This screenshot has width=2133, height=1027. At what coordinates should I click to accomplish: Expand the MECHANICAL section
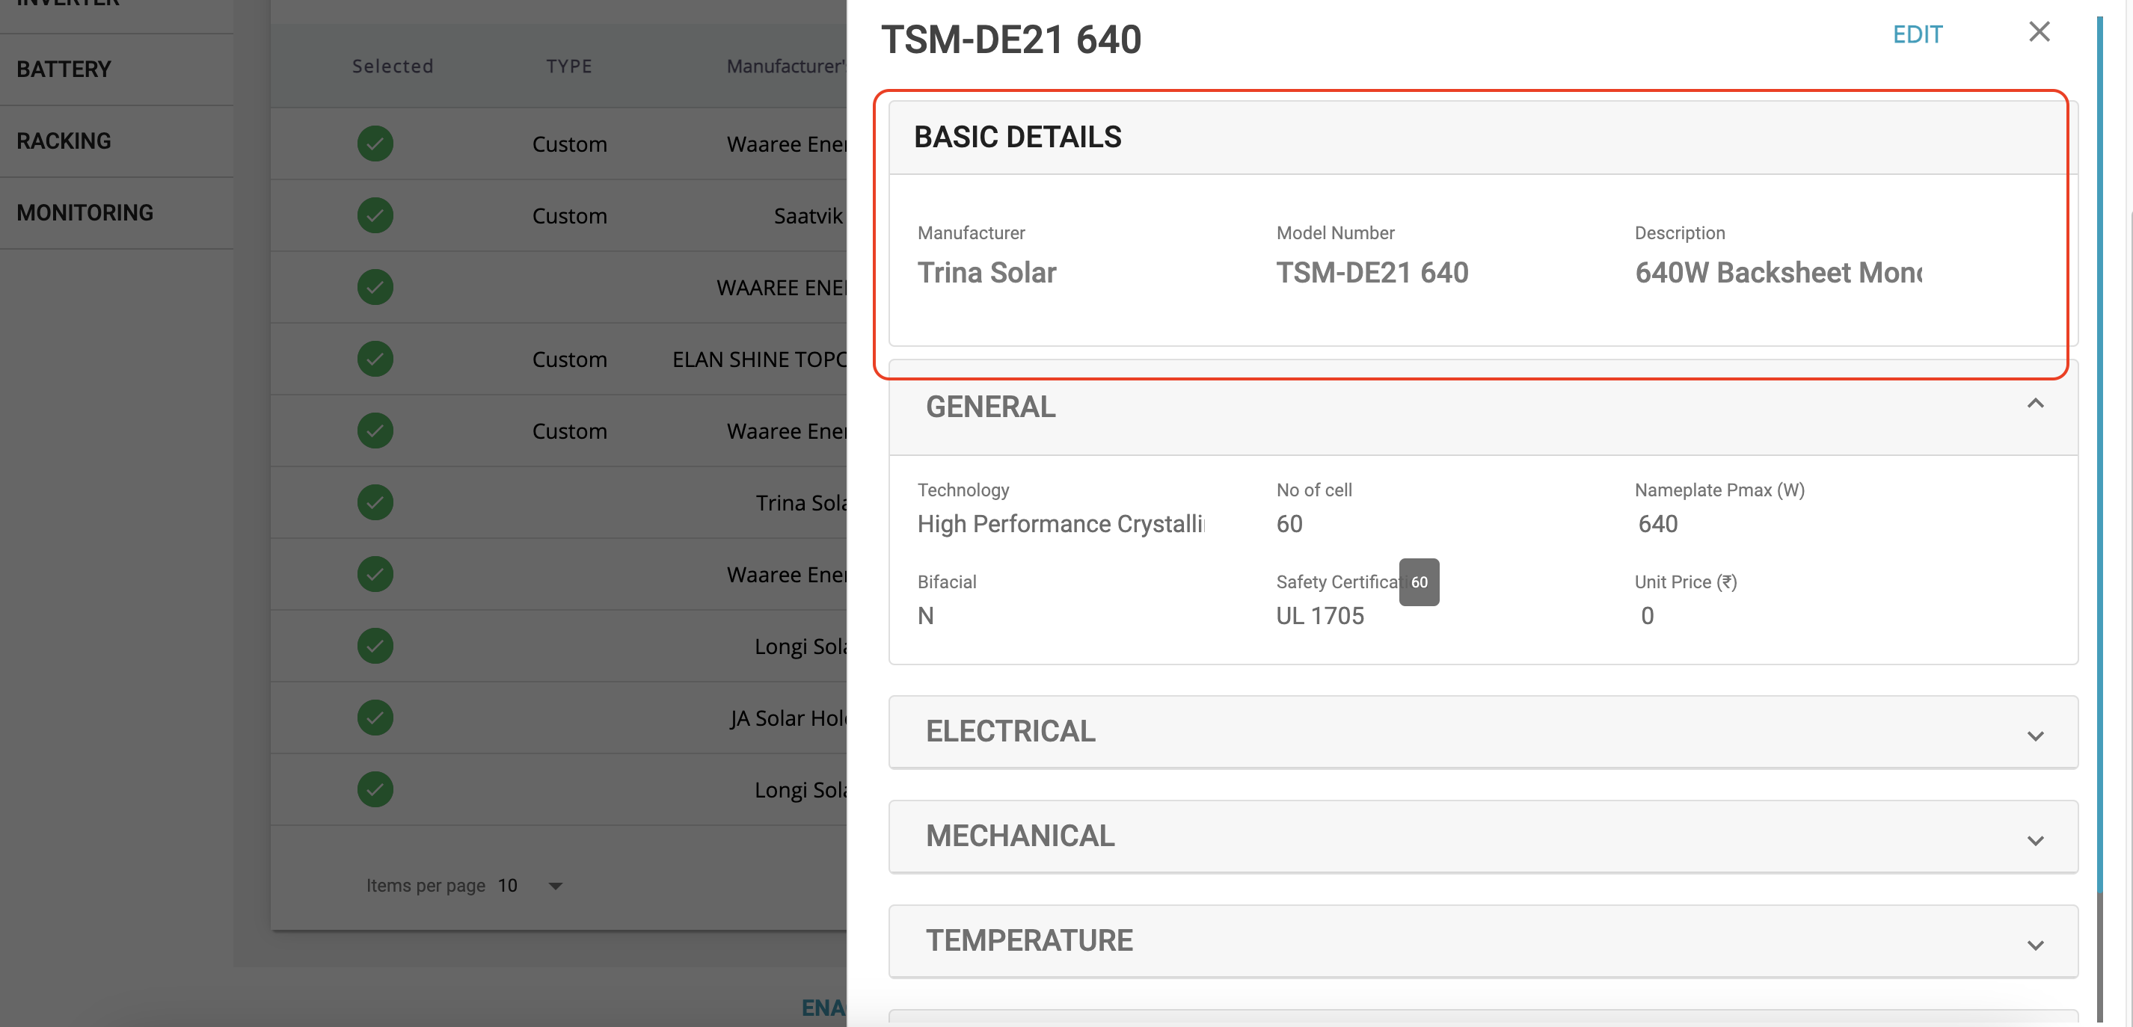click(x=2034, y=839)
